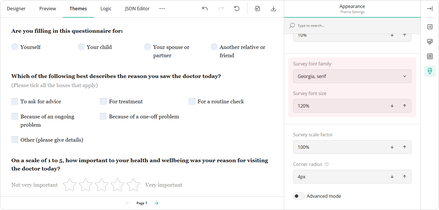Open the general survey settings panel
Screen dimensions: 439x210
(430, 26)
